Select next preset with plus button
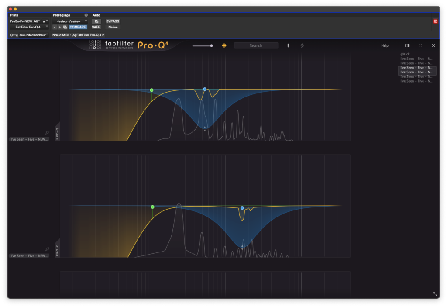 59,27
